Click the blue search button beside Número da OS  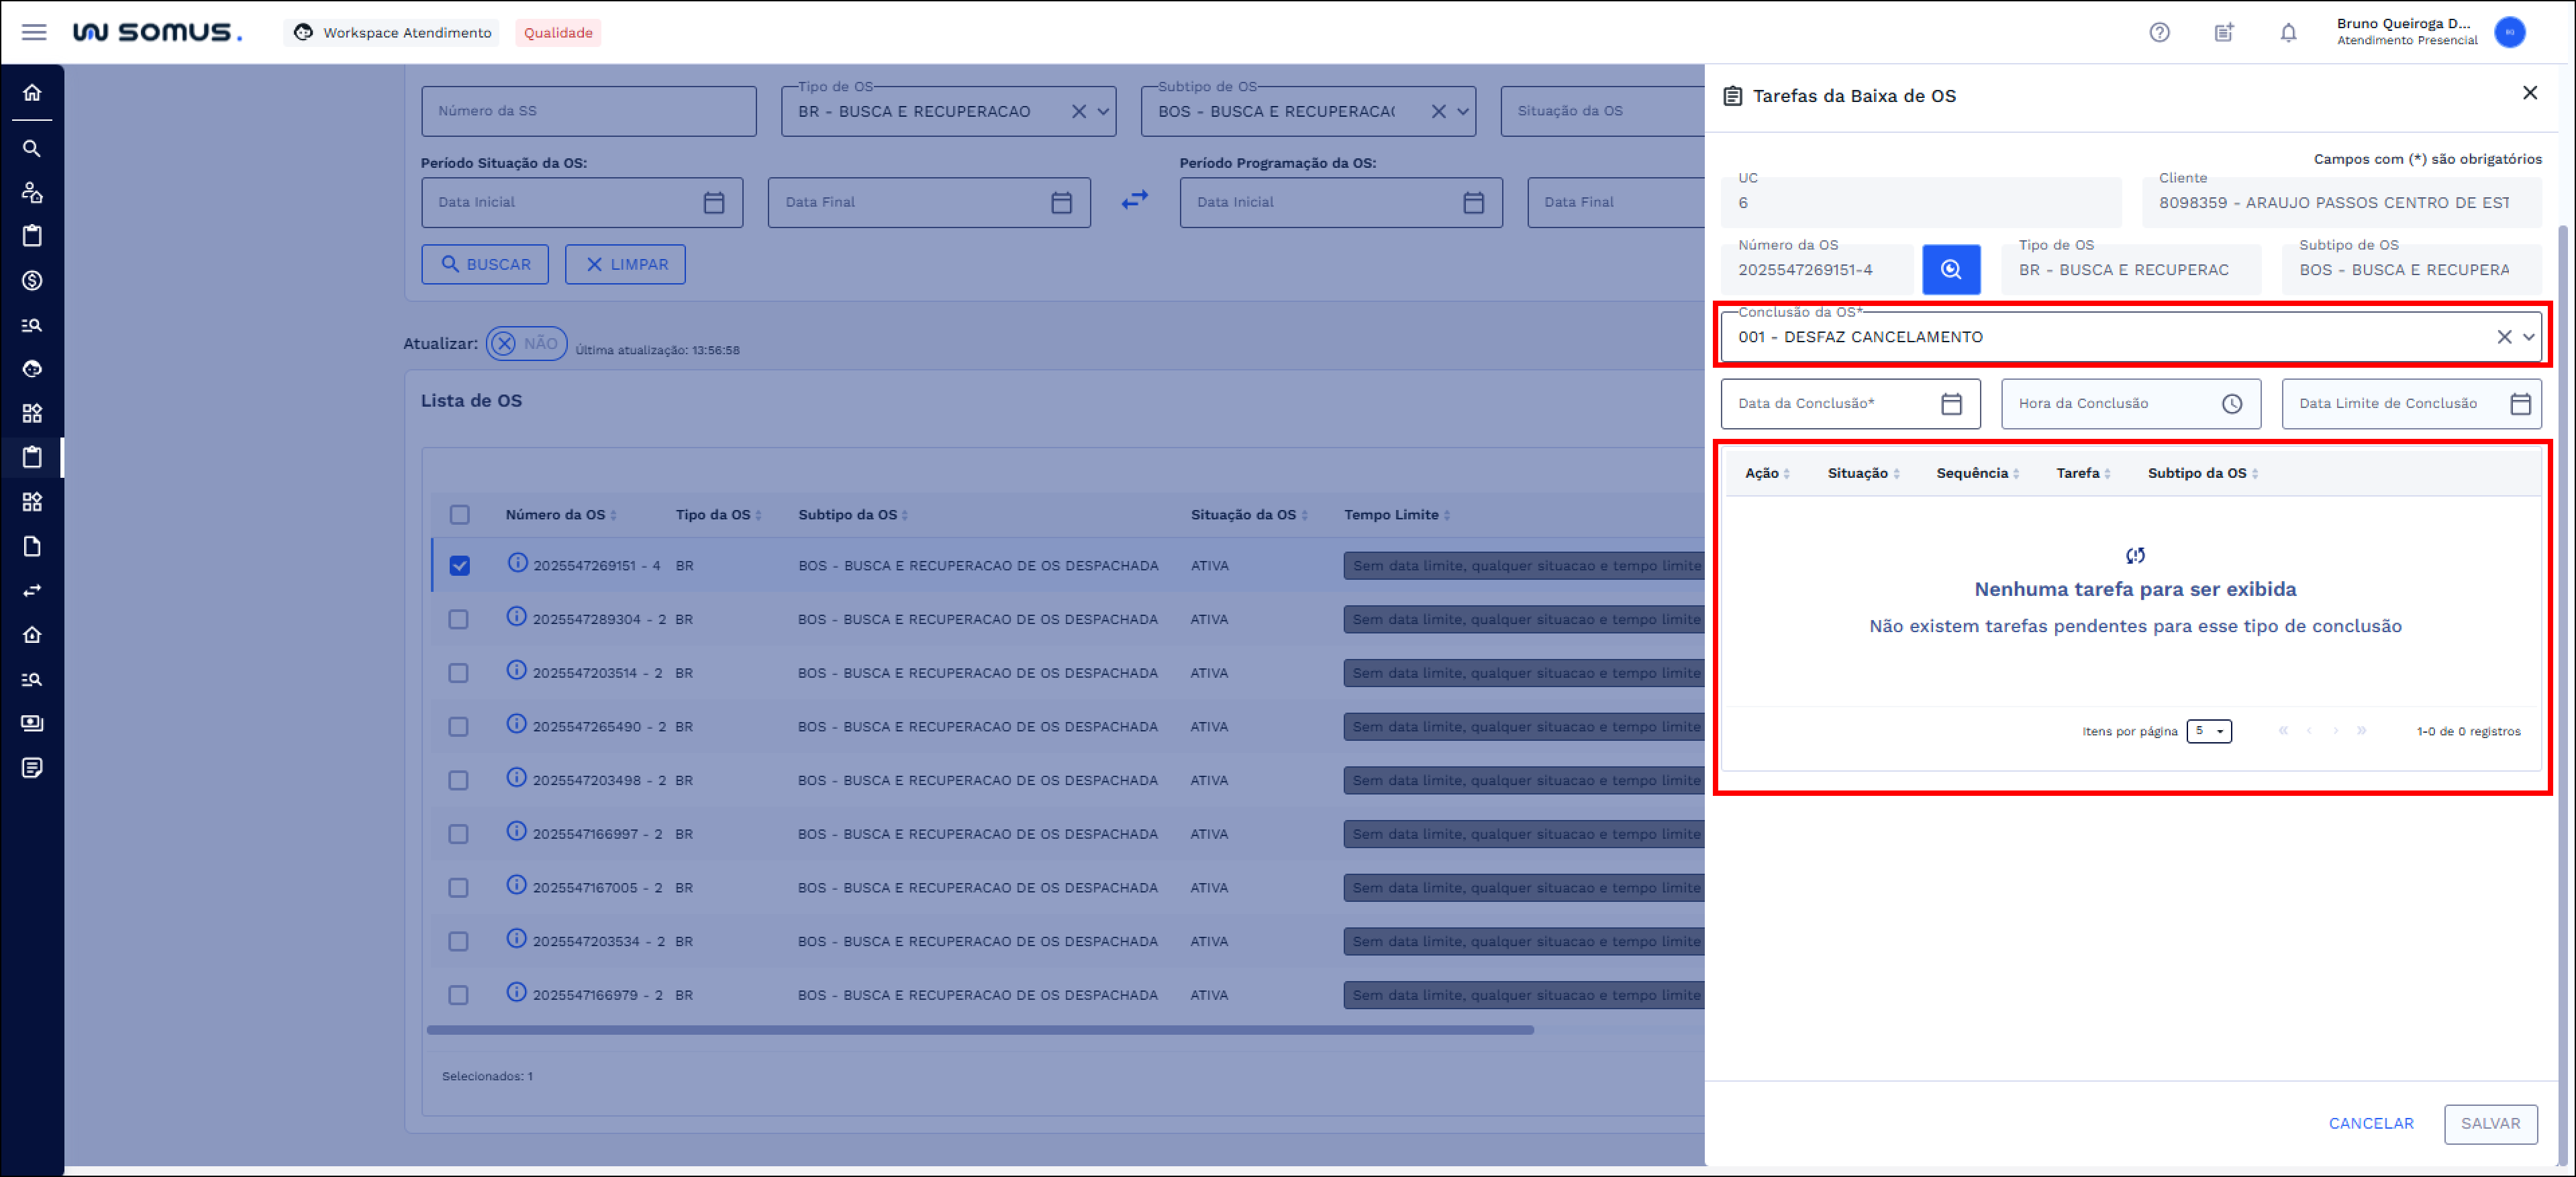click(1951, 269)
